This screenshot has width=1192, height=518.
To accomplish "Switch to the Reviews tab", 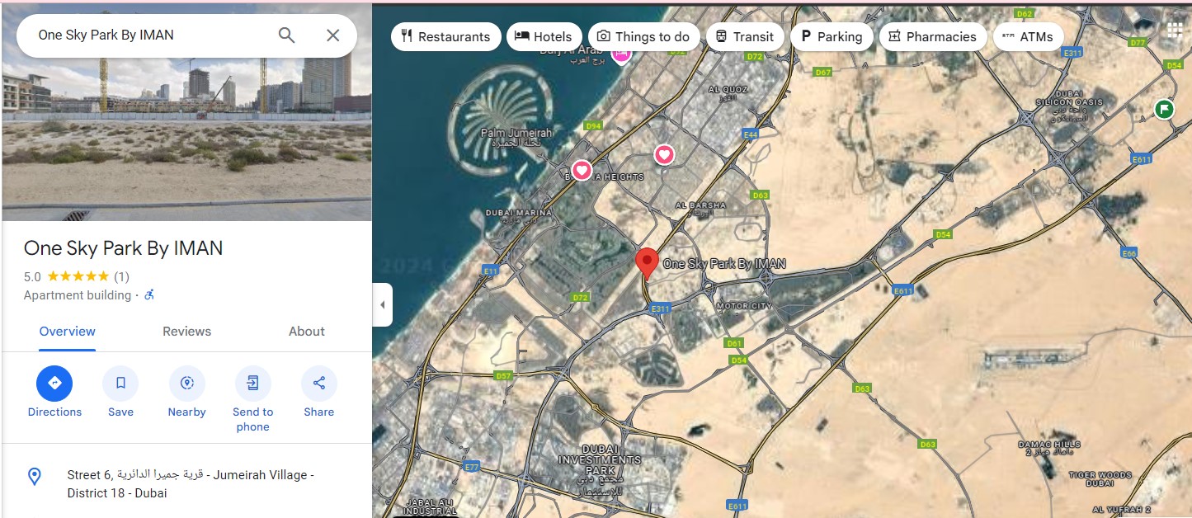I will point(186,332).
